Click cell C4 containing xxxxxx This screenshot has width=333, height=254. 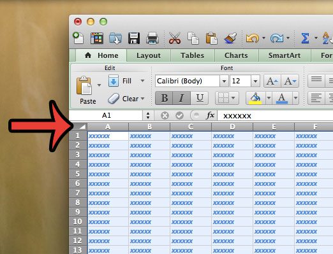click(191, 164)
